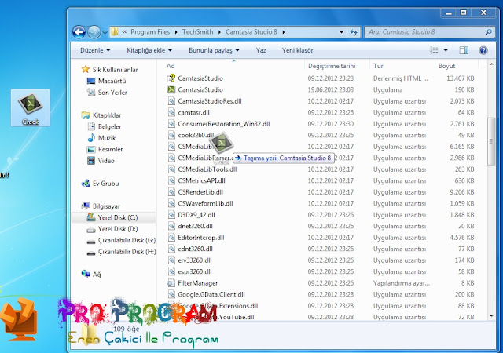Screen dimensions: 503x353
Task: Select TechSmith in address breadcrumb
Action: click(197, 32)
